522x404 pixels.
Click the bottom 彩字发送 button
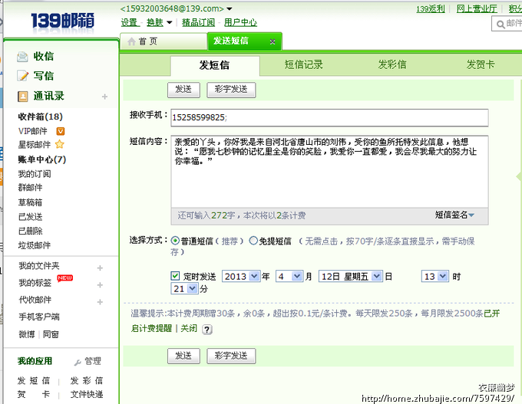tap(231, 356)
